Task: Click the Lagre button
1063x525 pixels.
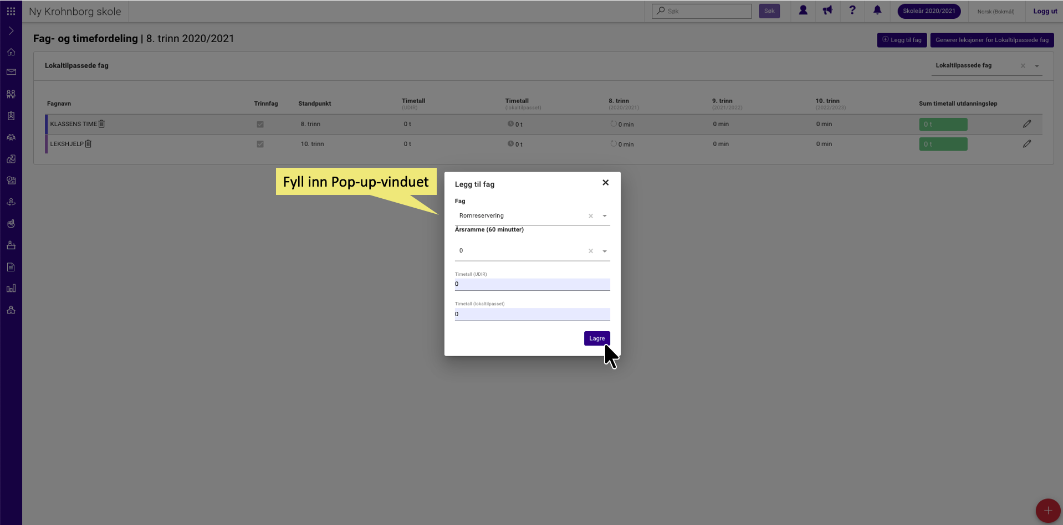Action: (597, 338)
